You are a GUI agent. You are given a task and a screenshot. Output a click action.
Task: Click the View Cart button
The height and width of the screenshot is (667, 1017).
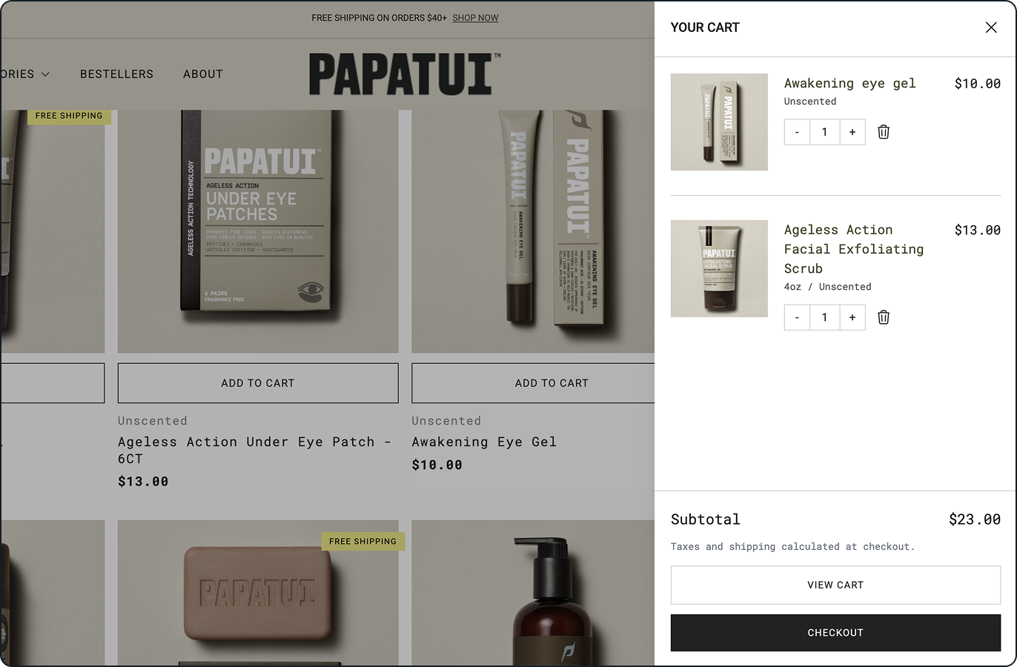click(x=835, y=585)
